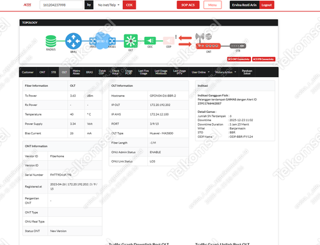Click the ACS logo in header
320x245 pixels.
click(x=28, y=4)
